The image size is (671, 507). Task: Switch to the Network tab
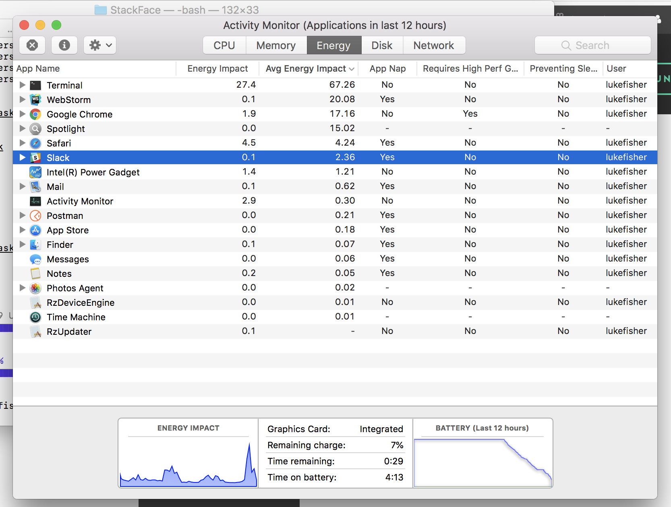click(x=434, y=45)
